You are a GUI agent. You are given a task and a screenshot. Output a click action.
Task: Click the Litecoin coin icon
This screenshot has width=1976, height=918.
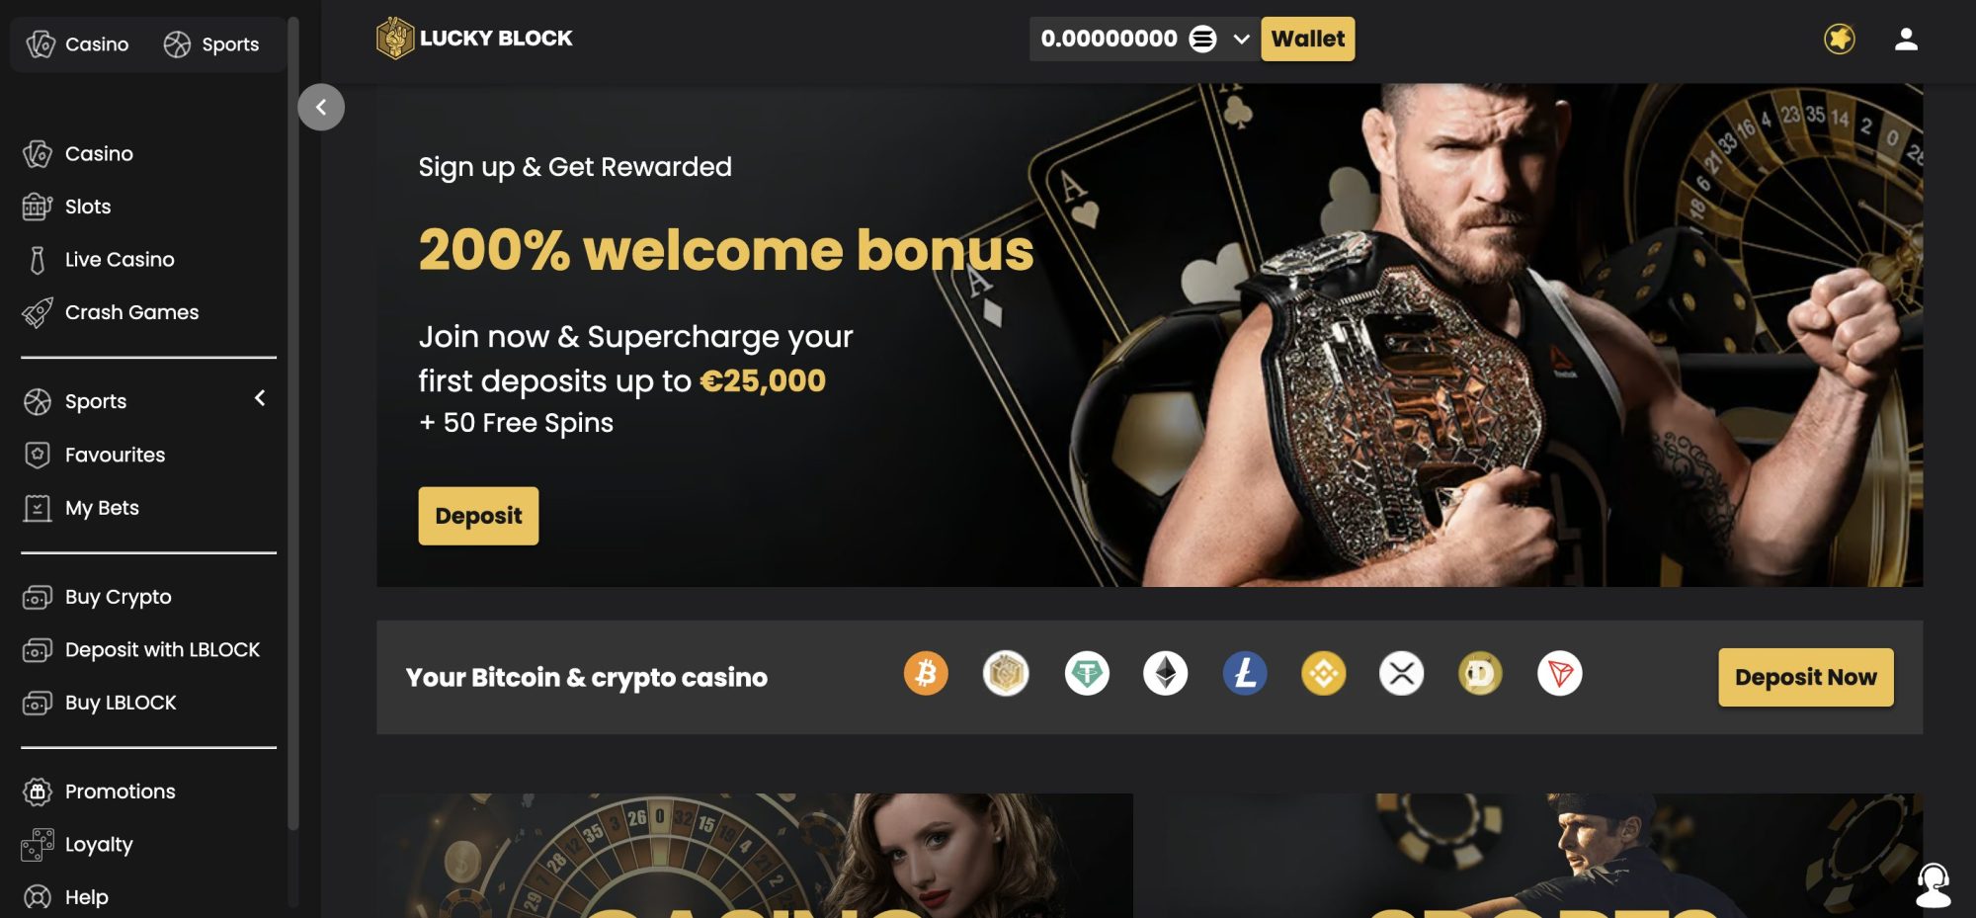[1245, 674]
